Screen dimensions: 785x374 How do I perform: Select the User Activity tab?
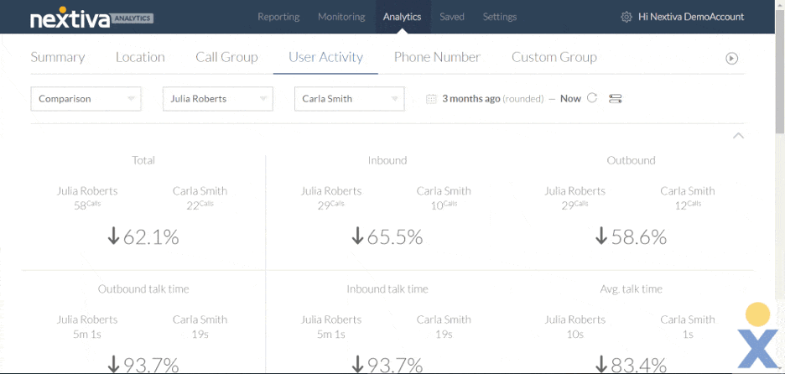(x=325, y=57)
